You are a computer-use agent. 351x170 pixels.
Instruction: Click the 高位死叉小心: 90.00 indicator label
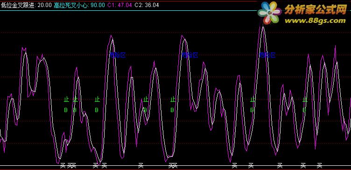tap(79, 5)
